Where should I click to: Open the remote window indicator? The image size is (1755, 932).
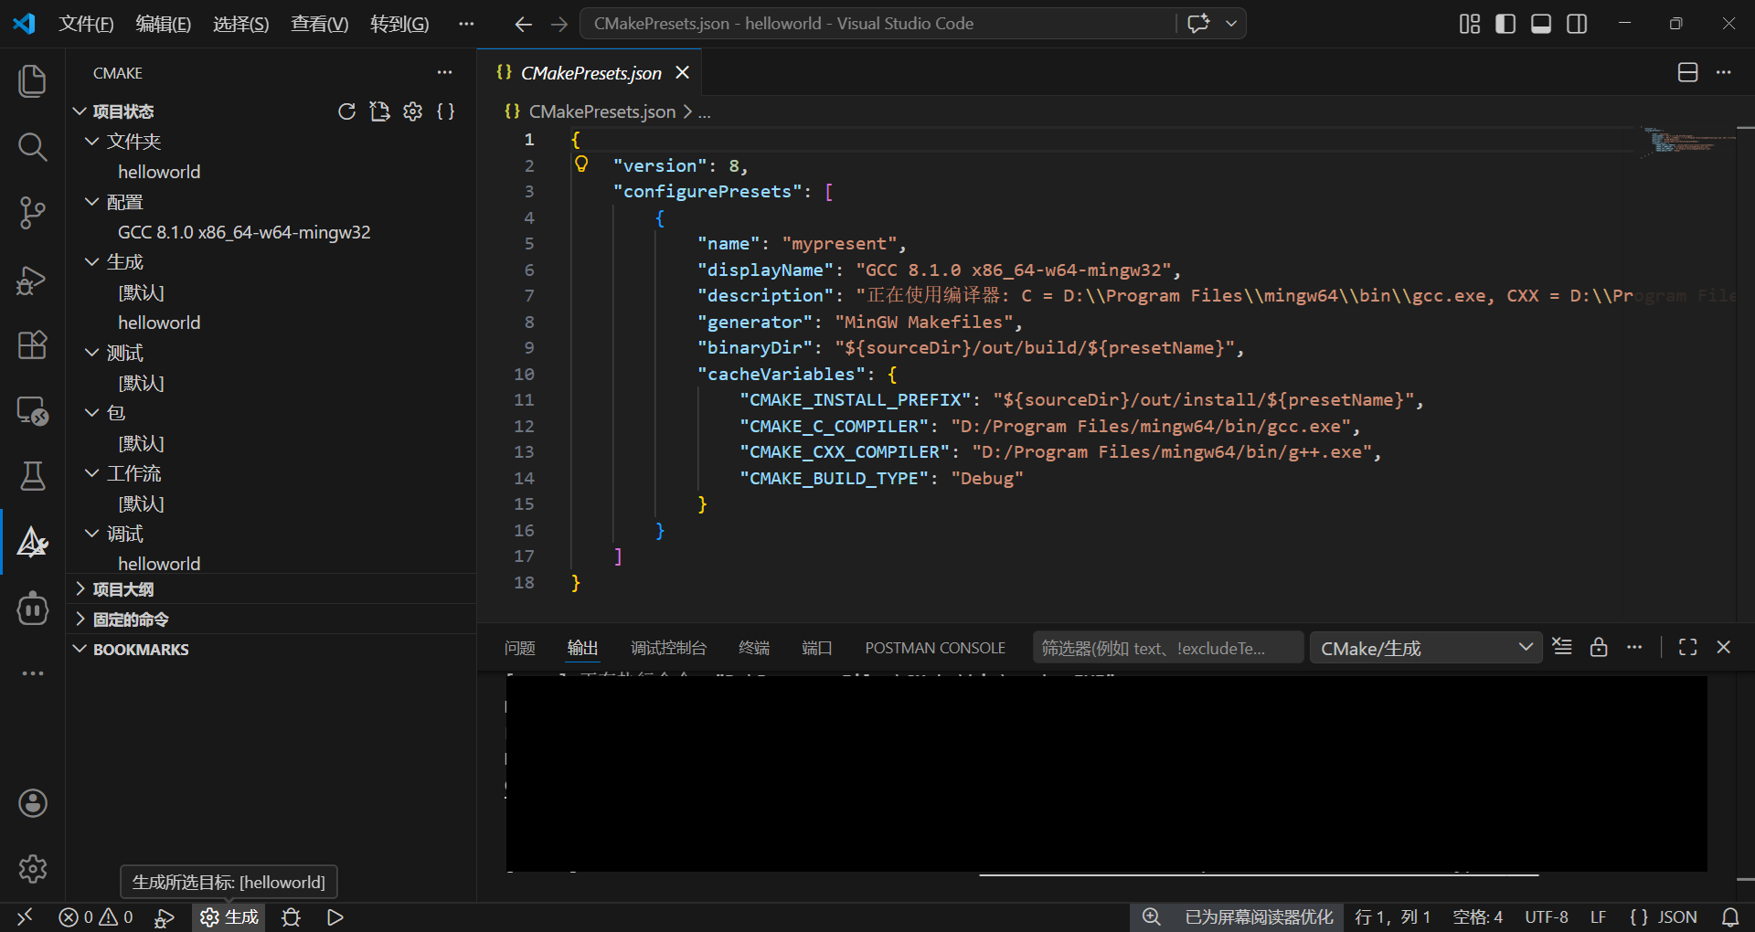pyautogui.click(x=25, y=917)
